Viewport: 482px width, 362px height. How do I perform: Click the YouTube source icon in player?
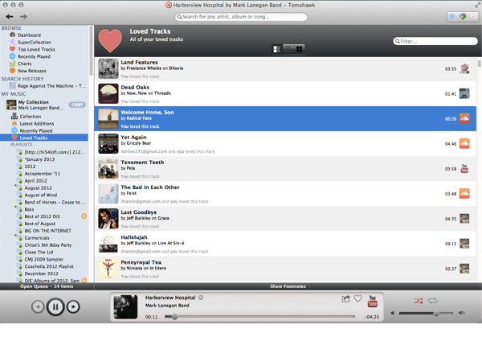click(372, 302)
